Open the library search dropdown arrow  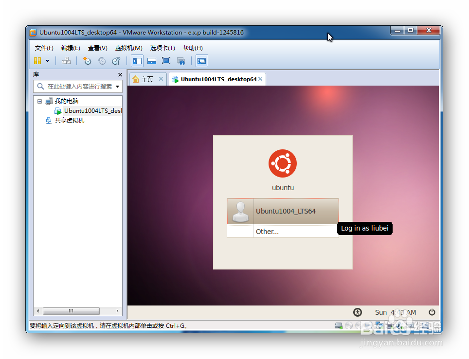tap(118, 87)
